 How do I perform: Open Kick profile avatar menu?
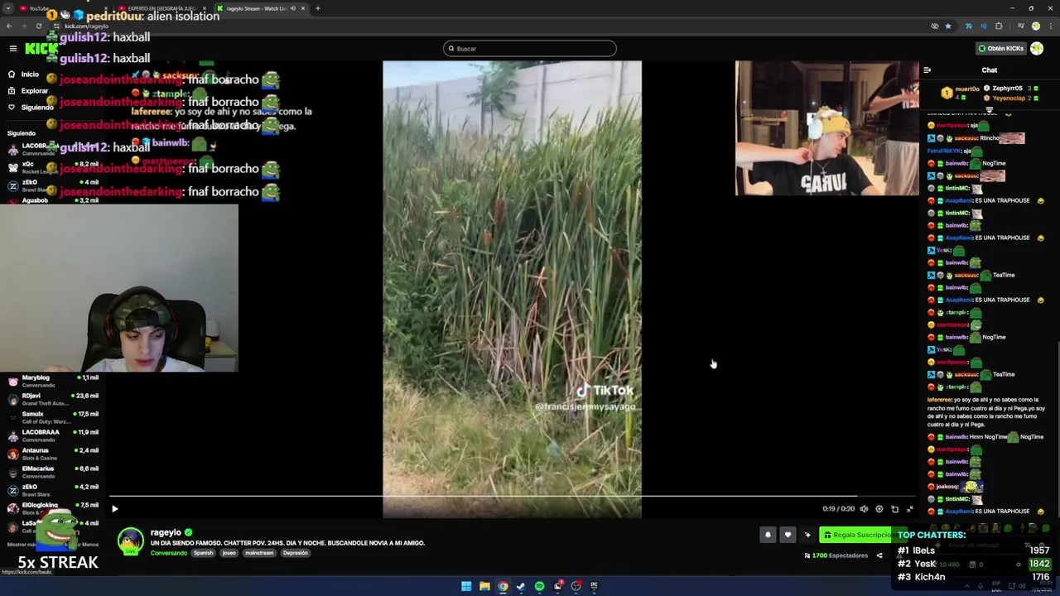pyautogui.click(x=1037, y=49)
